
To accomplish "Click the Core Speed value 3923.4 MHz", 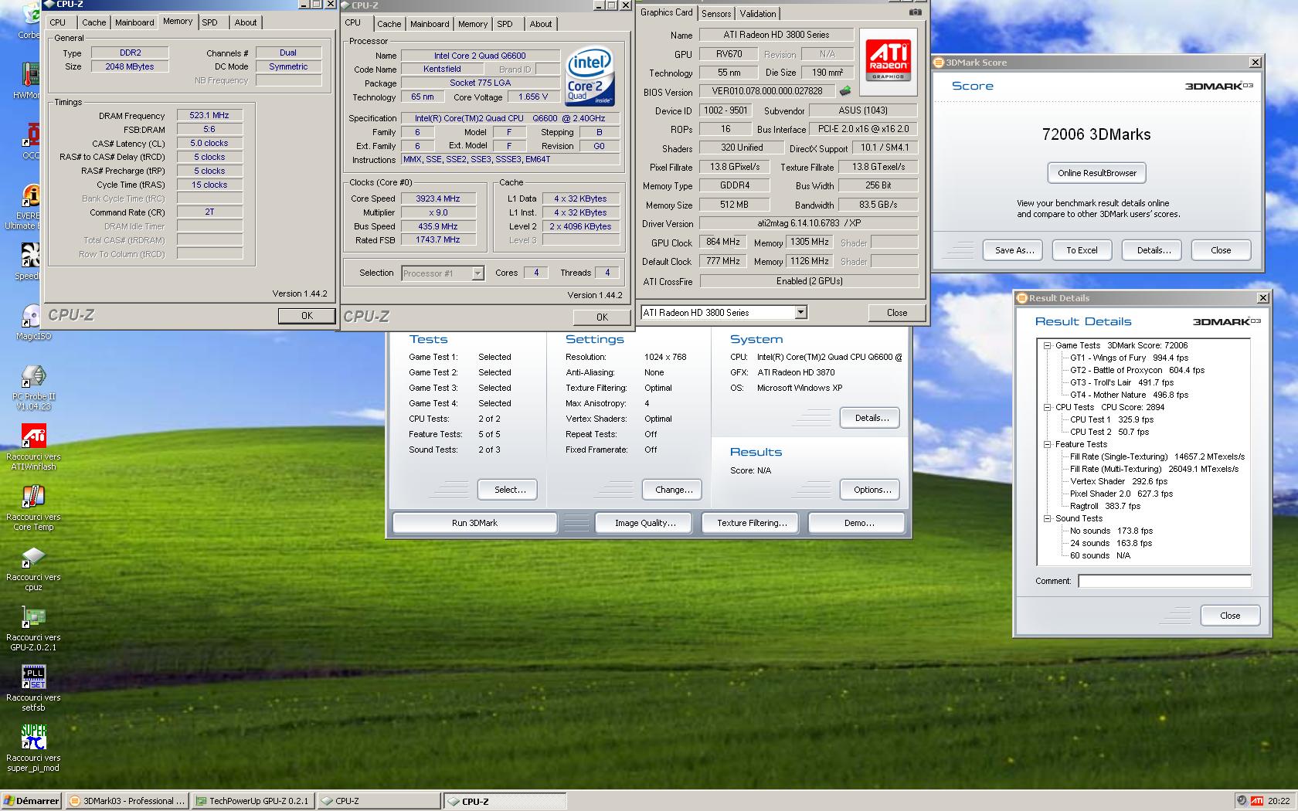I will click(438, 199).
